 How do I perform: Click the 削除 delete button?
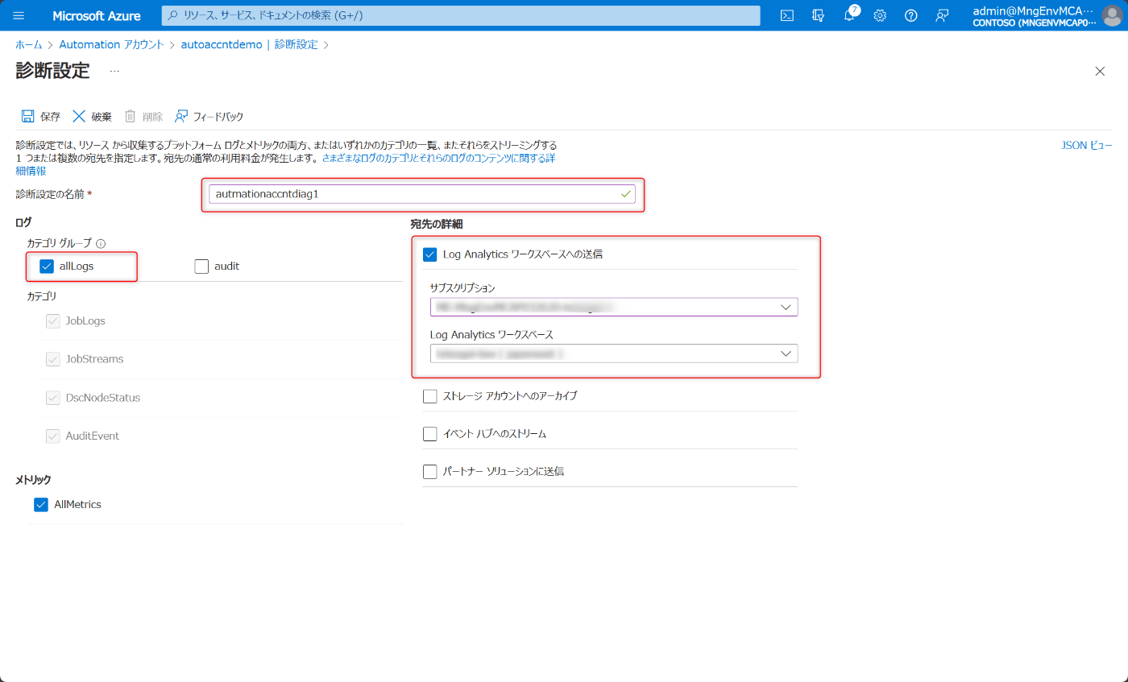(x=143, y=117)
